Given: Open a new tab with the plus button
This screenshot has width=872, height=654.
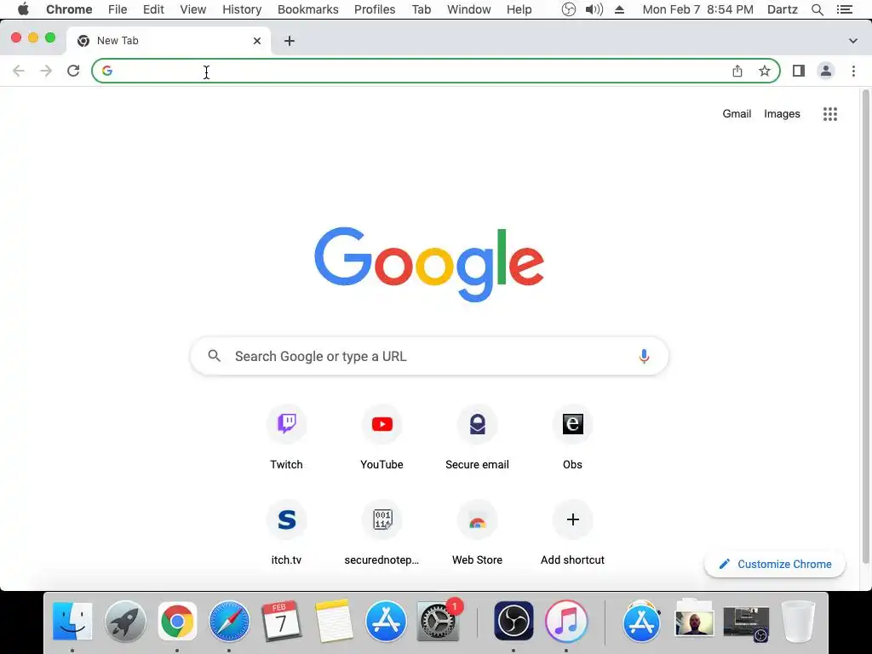Looking at the screenshot, I should click(x=290, y=41).
